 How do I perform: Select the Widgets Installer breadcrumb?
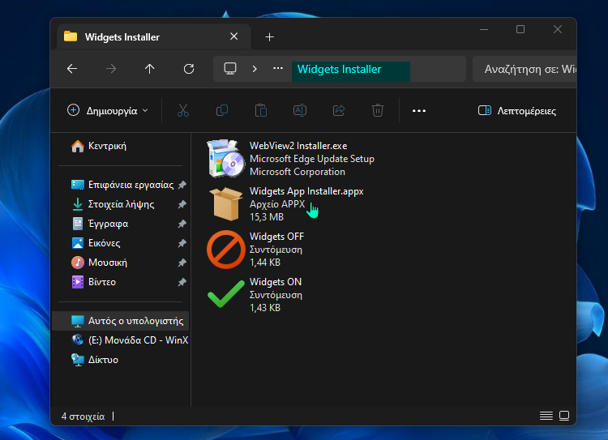point(350,70)
